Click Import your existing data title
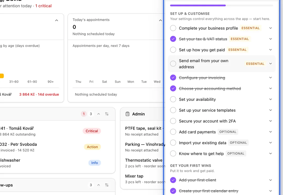The image size is (283, 195). [202, 143]
